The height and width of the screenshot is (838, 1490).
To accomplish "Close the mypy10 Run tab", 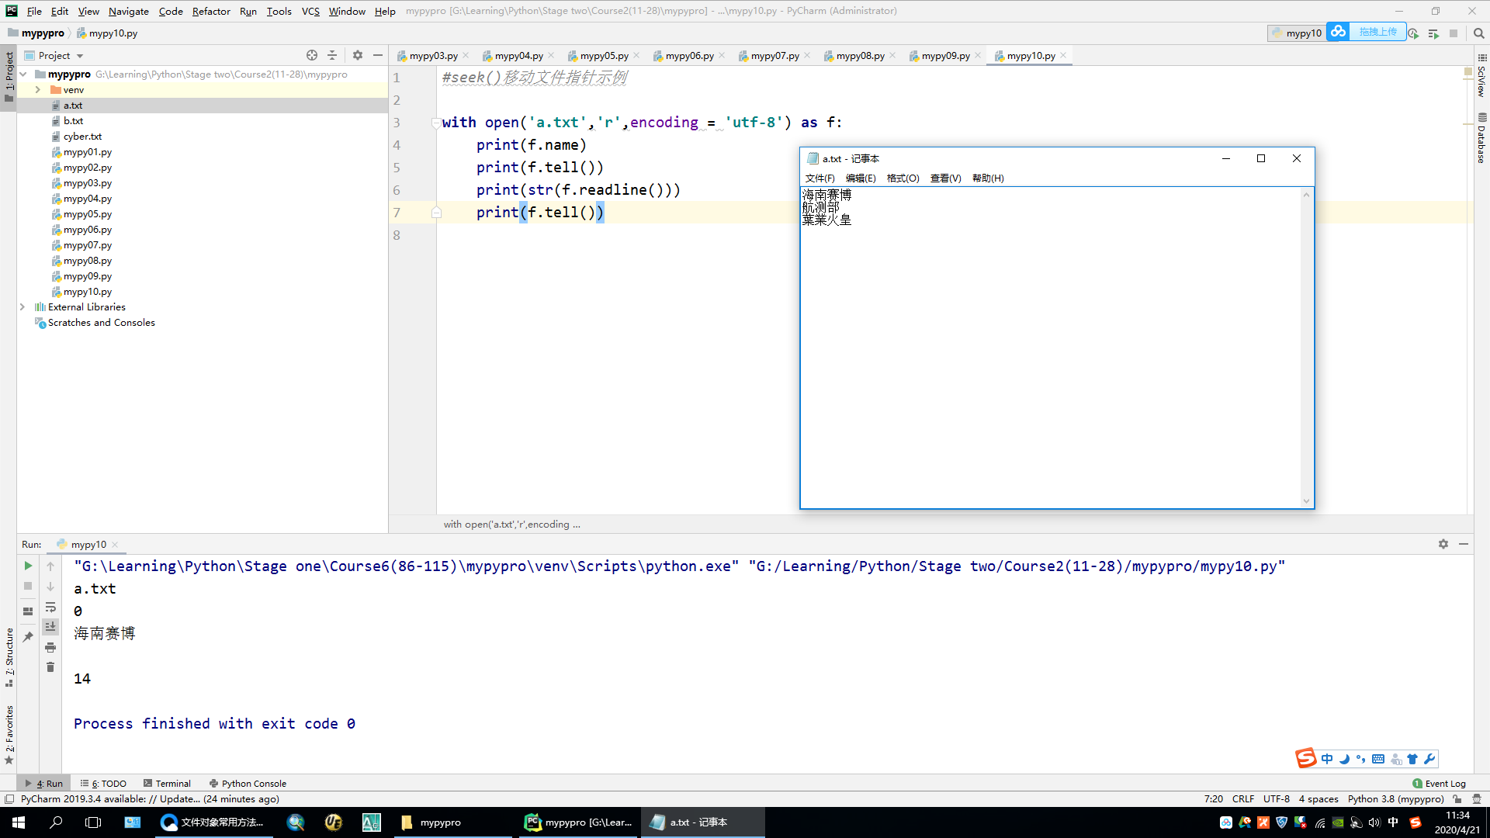I will tap(115, 545).
